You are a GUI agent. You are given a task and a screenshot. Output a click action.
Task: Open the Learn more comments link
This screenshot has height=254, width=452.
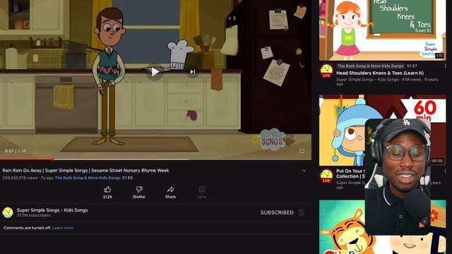point(63,228)
